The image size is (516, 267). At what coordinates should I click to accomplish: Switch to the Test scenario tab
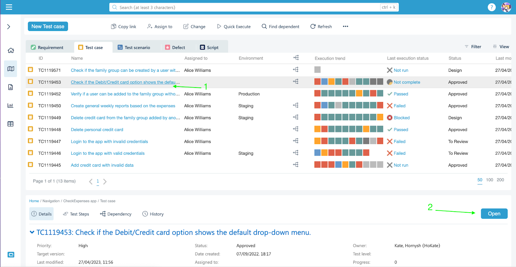coord(134,47)
